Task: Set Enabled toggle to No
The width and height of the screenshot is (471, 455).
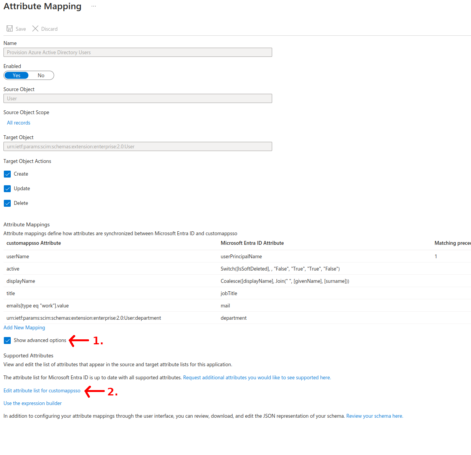Action: [x=41, y=75]
